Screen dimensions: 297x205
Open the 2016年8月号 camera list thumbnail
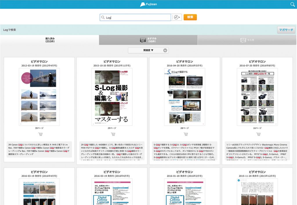[257, 97]
